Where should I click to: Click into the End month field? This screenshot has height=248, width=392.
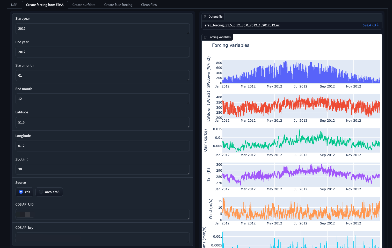click(x=103, y=99)
